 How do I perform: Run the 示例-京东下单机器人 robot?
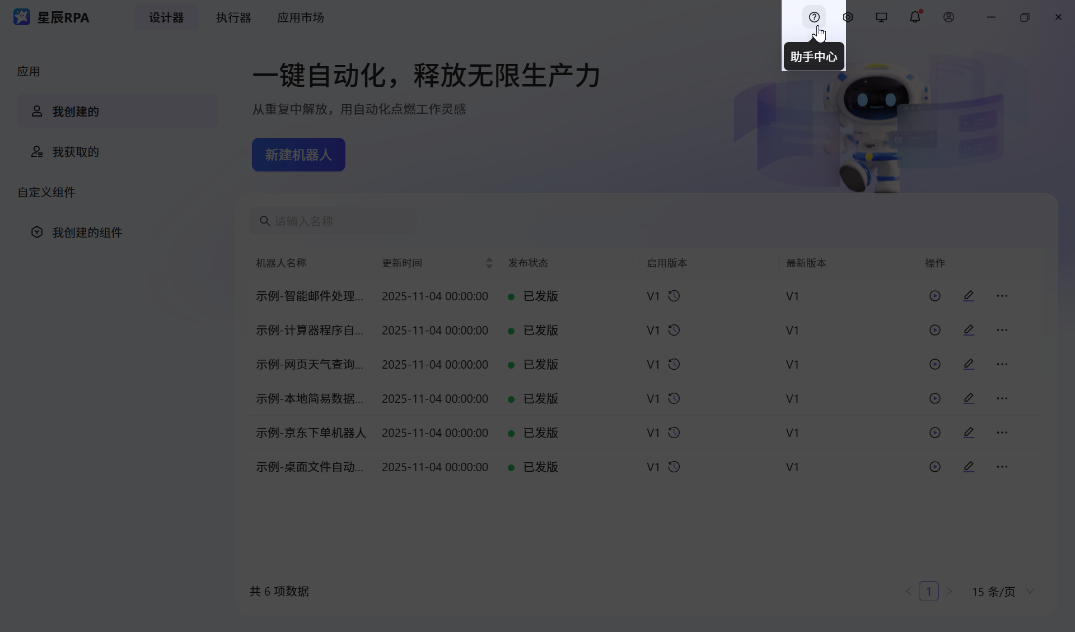(x=934, y=433)
